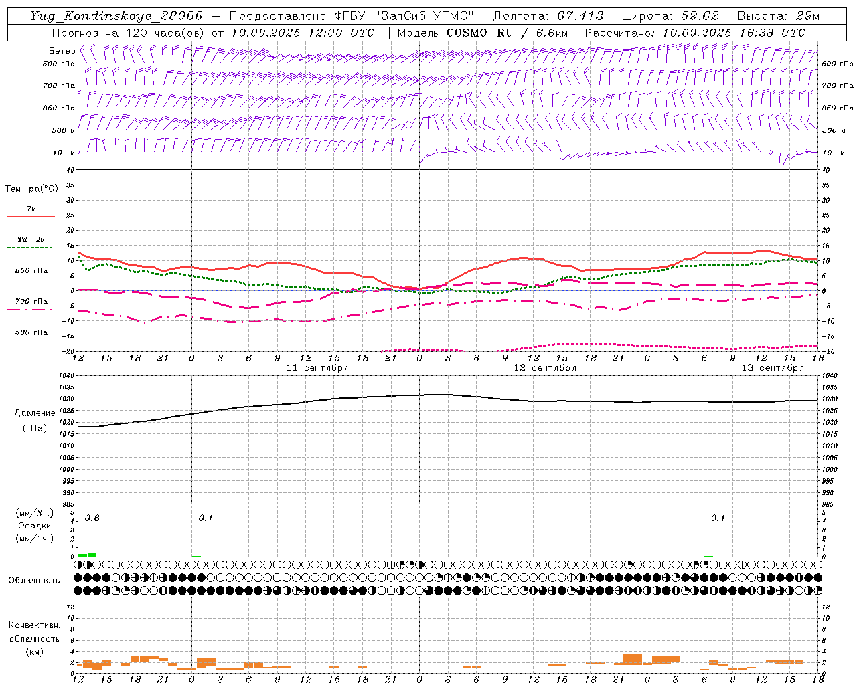Click the (мм/3ч.) precipitation unit label
The height and width of the screenshot is (685, 857).
35,513
